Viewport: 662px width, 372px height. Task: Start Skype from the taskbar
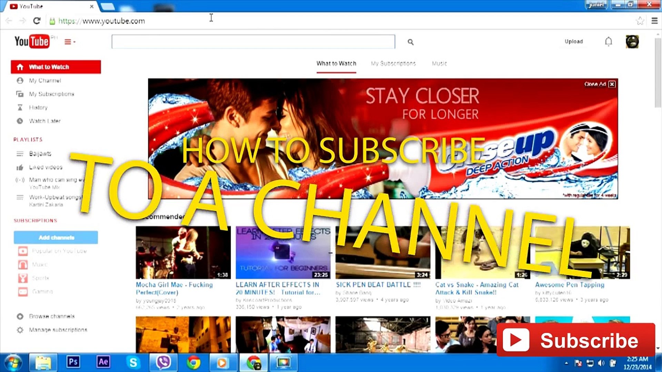[133, 362]
